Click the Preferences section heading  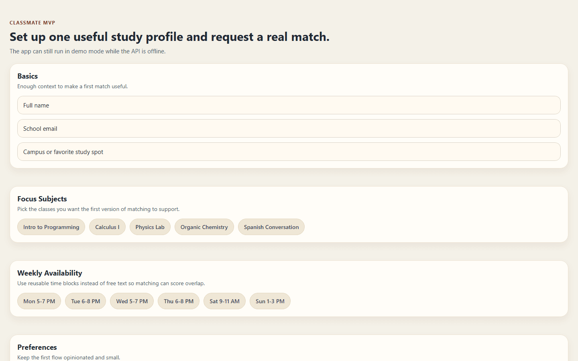tap(37, 347)
